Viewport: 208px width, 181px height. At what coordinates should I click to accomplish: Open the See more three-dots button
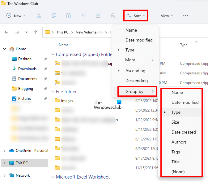tap(186, 16)
